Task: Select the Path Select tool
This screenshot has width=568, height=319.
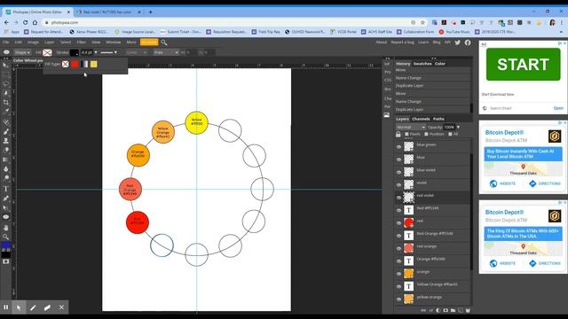Action: tap(5, 207)
